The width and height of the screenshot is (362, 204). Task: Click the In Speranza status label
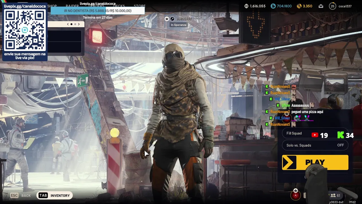pos(178,25)
